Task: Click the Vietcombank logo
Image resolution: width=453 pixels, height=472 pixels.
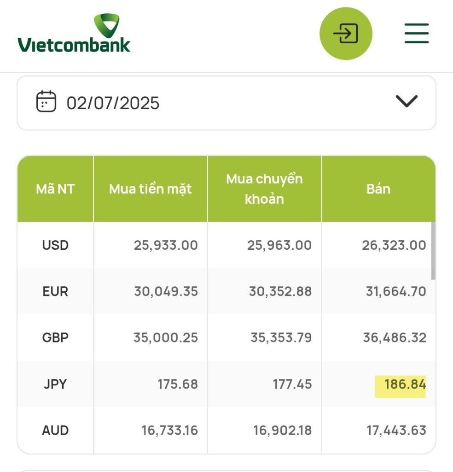Action: (x=74, y=33)
